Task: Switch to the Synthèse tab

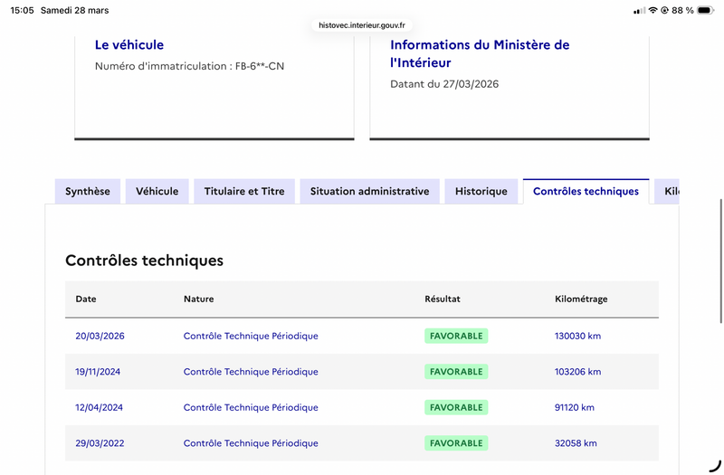Action: (x=88, y=191)
